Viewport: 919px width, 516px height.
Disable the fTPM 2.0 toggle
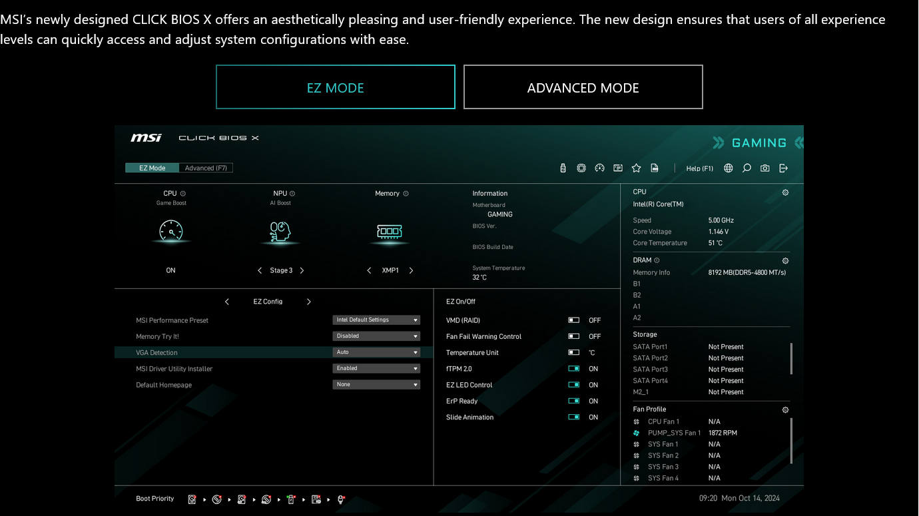pos(573,369)
